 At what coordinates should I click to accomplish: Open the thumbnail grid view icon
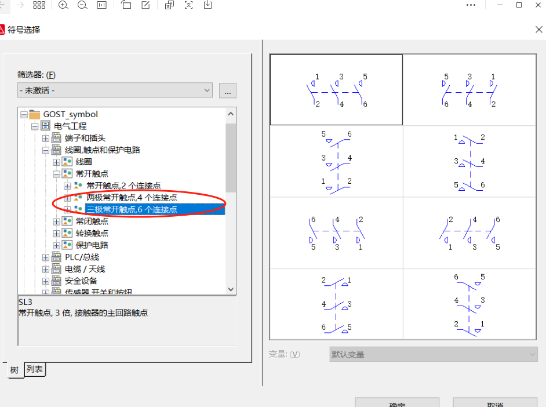[39, 5]
